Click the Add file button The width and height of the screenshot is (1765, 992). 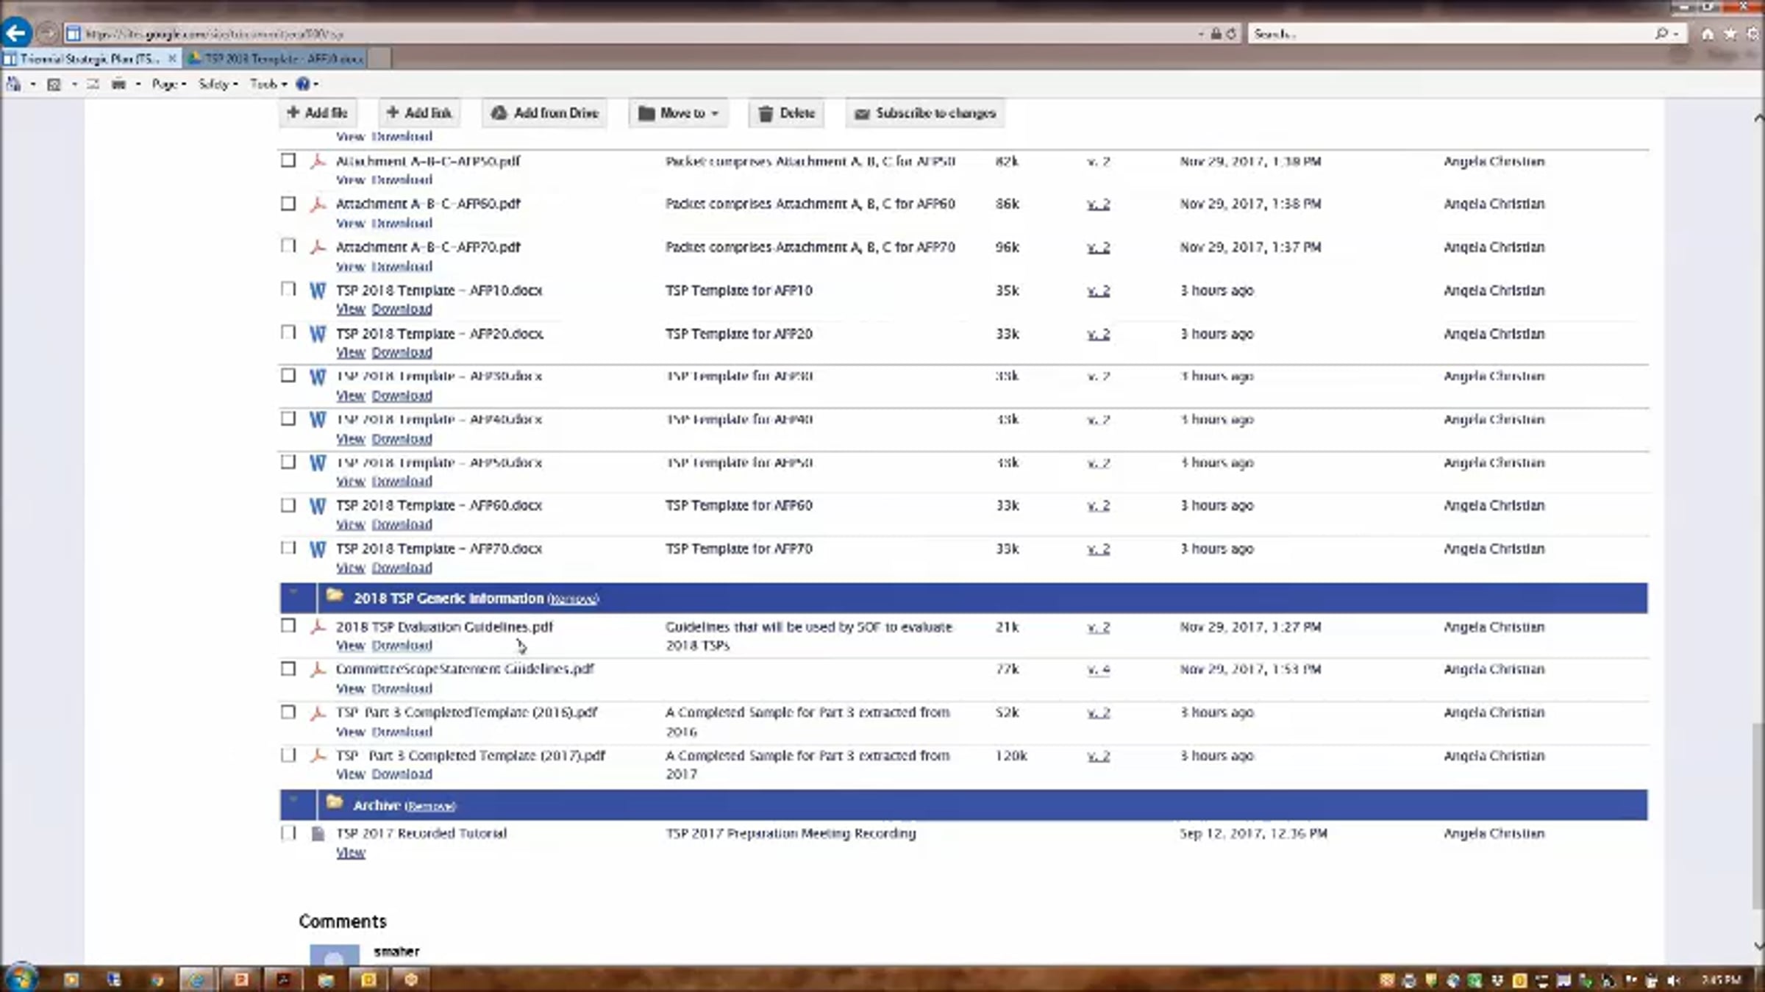pyautogui.click(x=317, y=113)
